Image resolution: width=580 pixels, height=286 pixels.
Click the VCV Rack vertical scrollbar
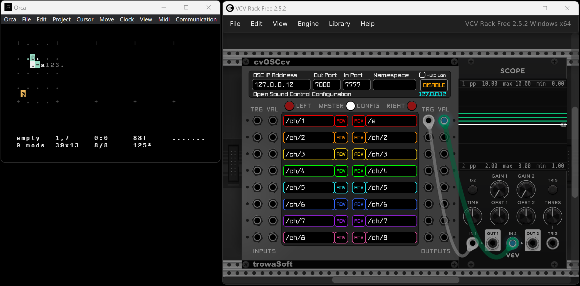tap(575, 152)
